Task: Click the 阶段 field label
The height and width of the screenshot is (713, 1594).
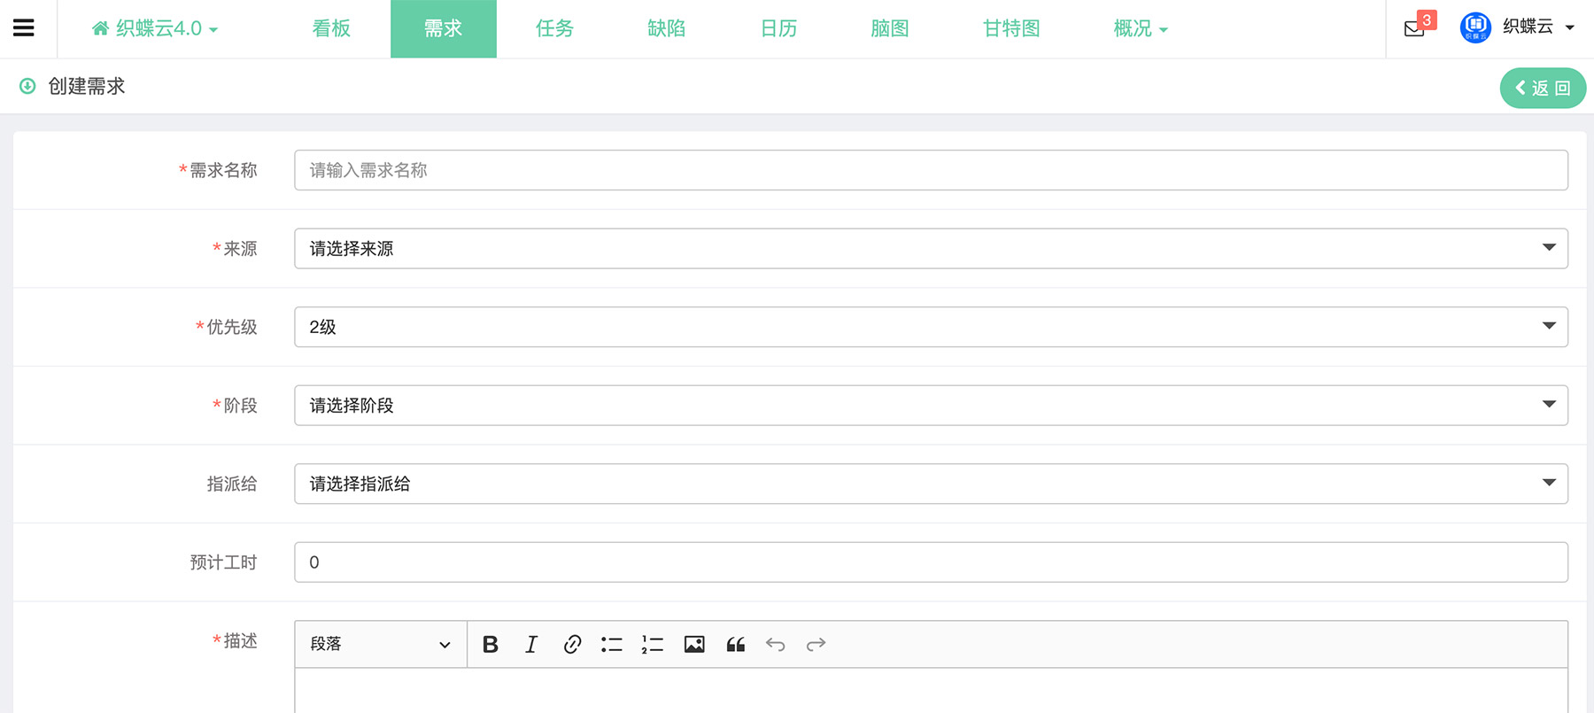Action: (240, 405)
